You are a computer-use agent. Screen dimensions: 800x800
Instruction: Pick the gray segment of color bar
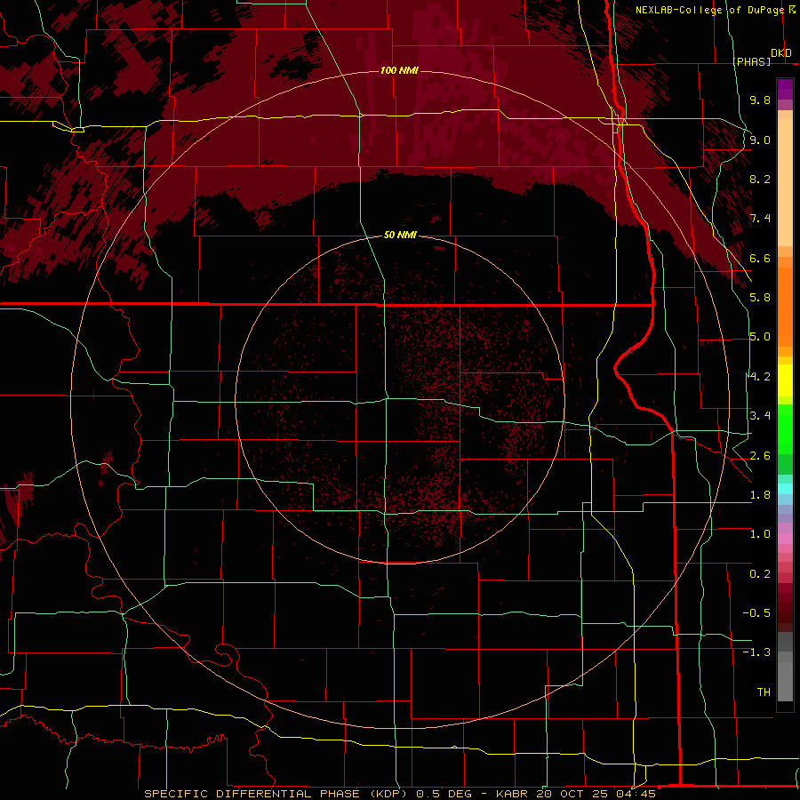pos(785,667)
